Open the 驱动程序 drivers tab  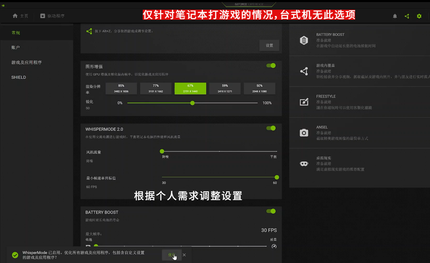pos(52,16)
